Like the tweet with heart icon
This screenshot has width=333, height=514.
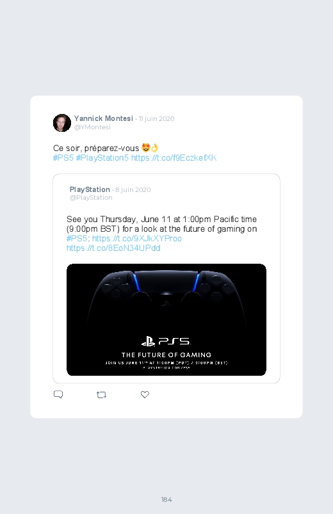(x=145, y=394)
